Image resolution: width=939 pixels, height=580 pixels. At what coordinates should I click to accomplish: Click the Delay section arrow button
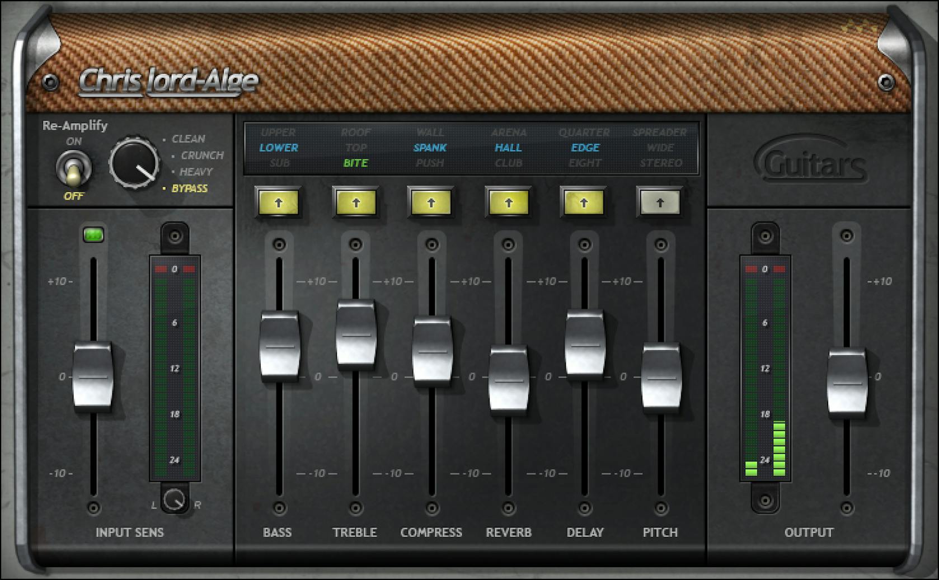(584, 202)
